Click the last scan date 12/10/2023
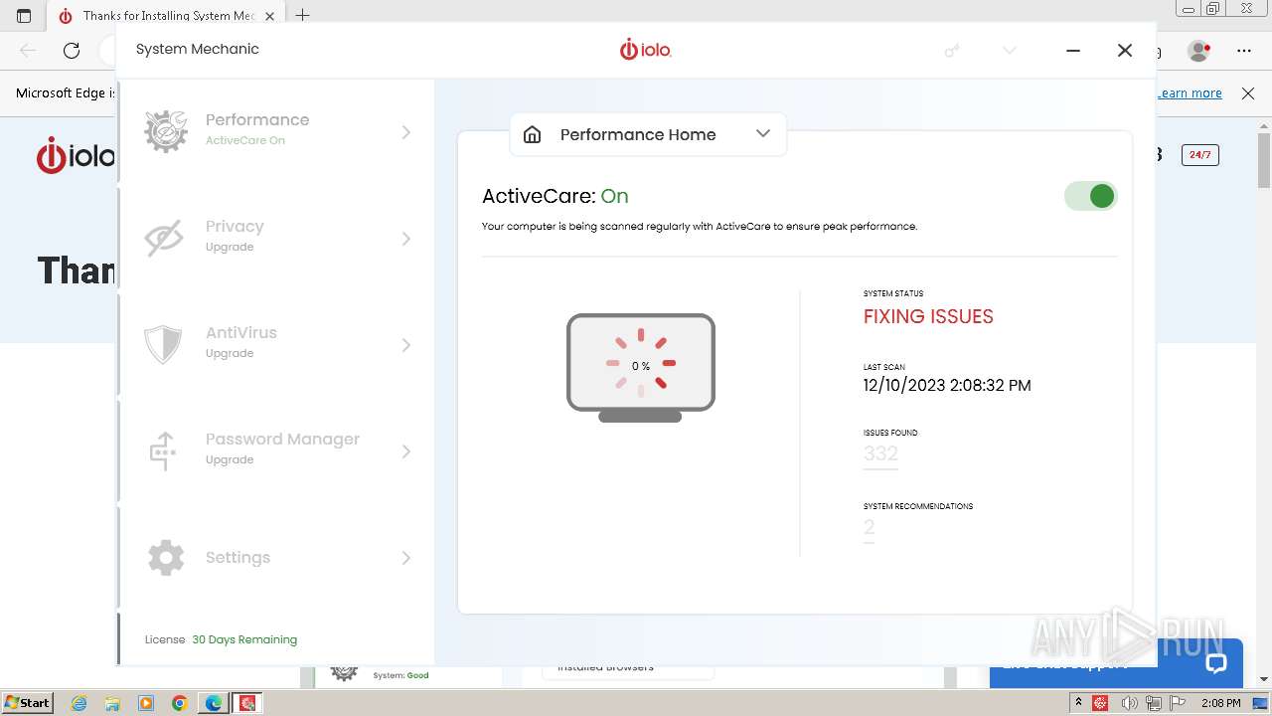 coord(947,385)
